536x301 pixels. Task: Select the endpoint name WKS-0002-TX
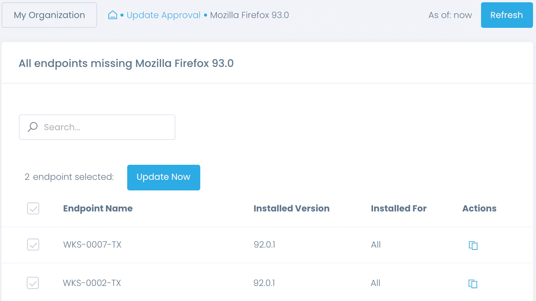click(91, 283)
